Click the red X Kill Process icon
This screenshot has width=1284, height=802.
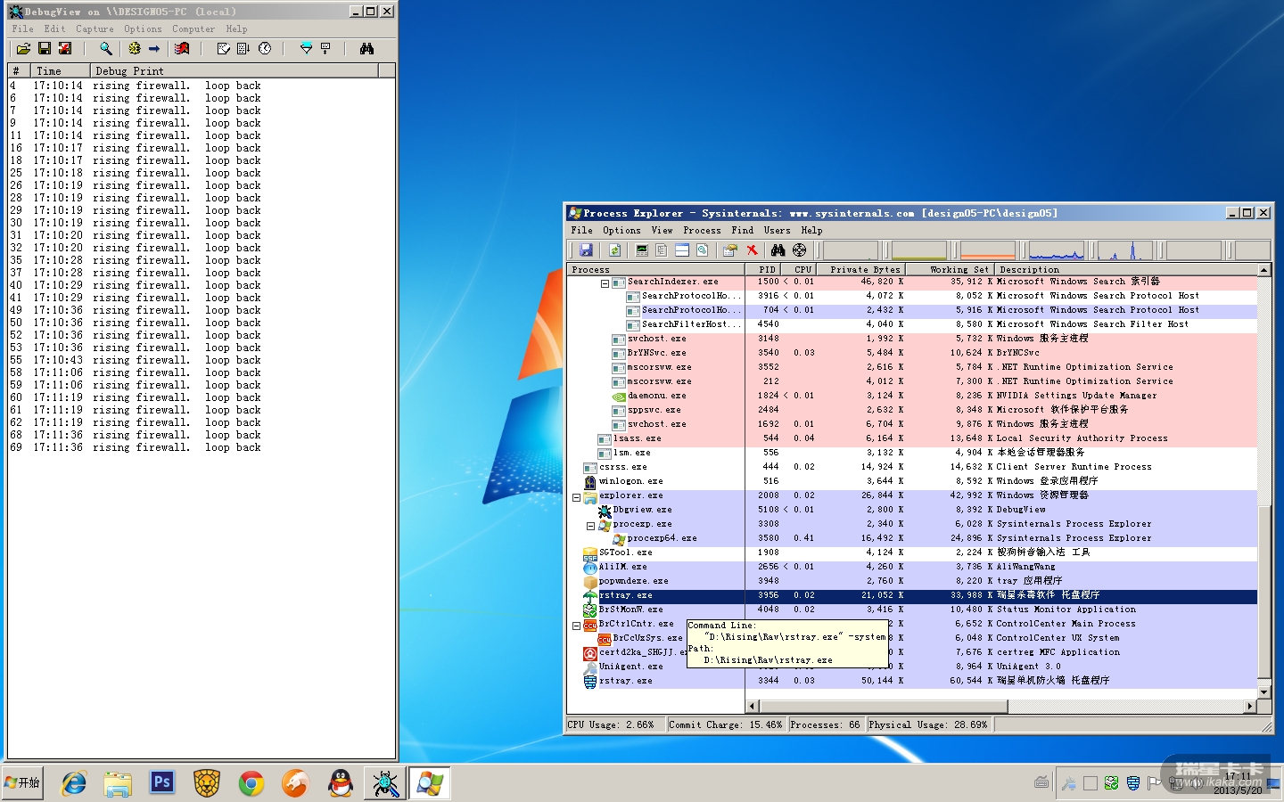(752, 250)
